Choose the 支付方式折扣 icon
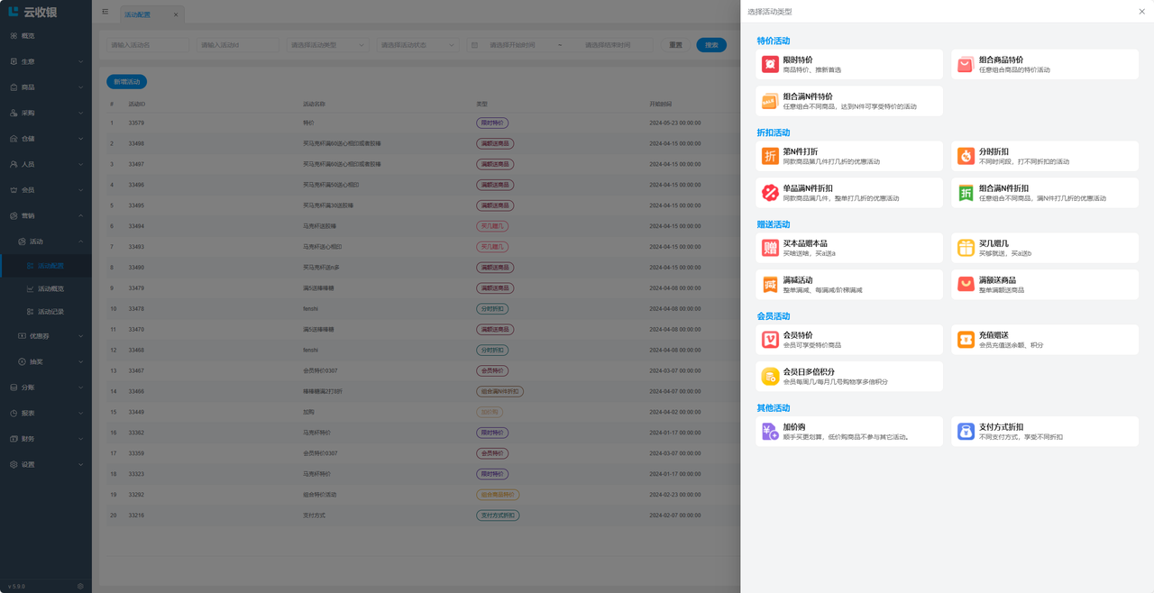This screenshot has width=1154, height=593. coord(966,432)
